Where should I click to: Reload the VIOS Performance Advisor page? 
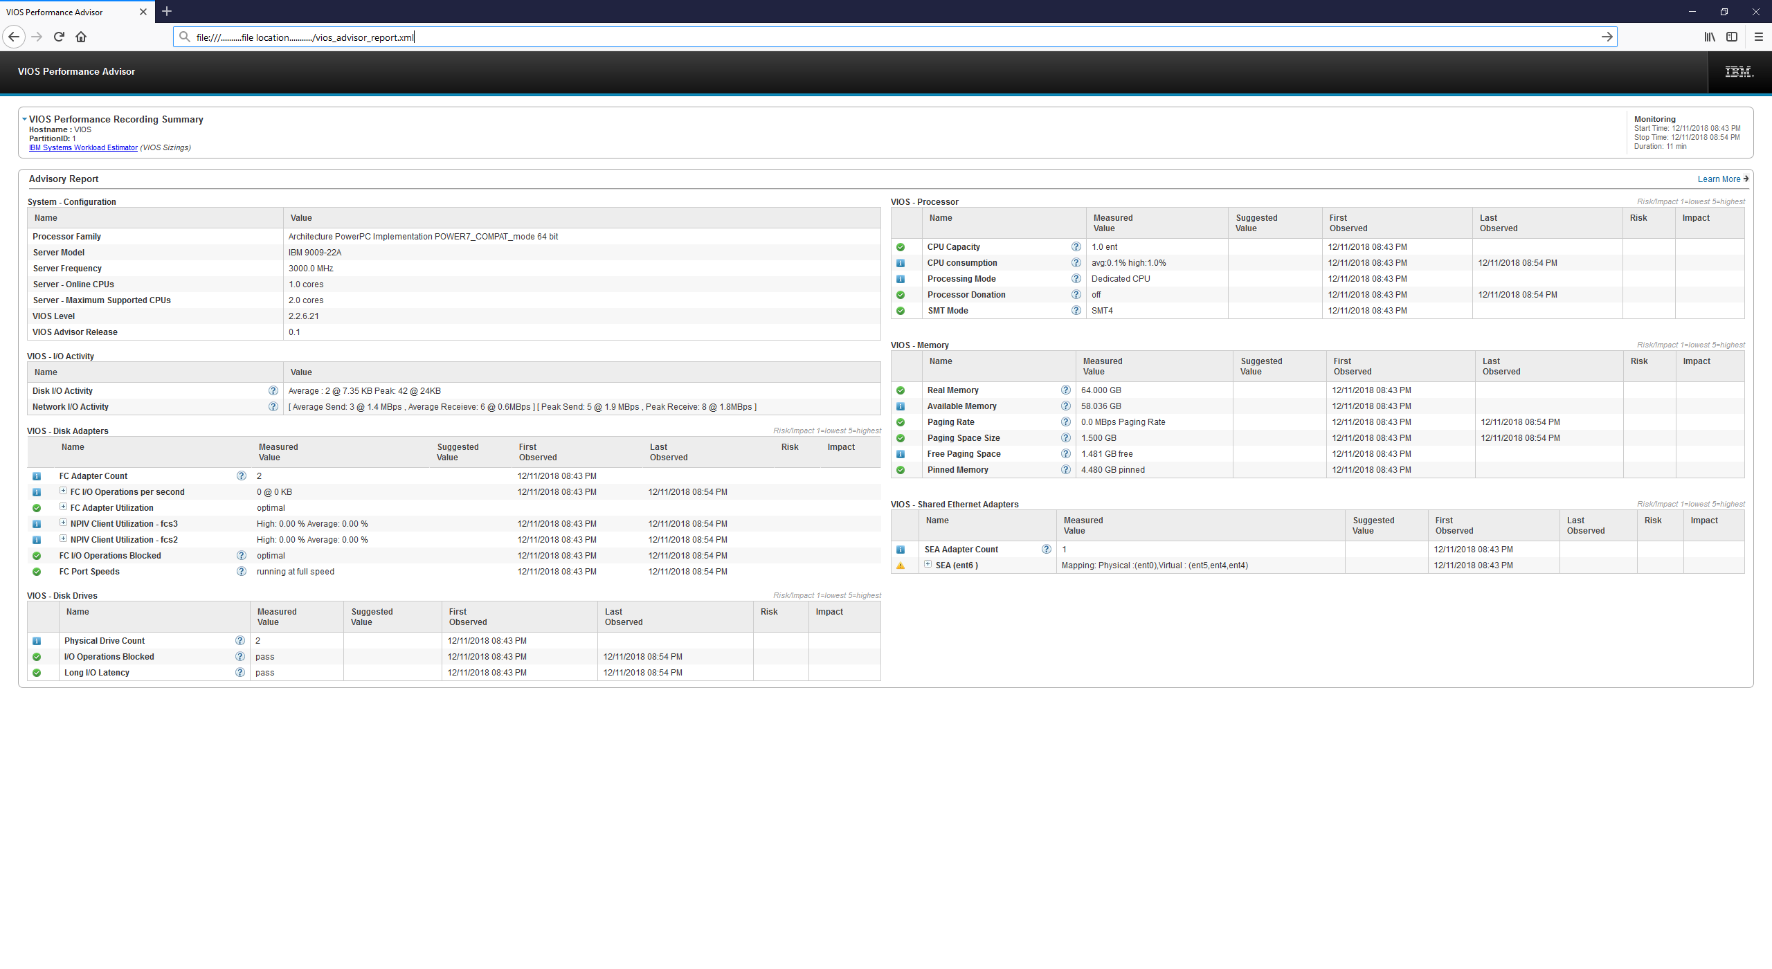(x=60, y=37)
